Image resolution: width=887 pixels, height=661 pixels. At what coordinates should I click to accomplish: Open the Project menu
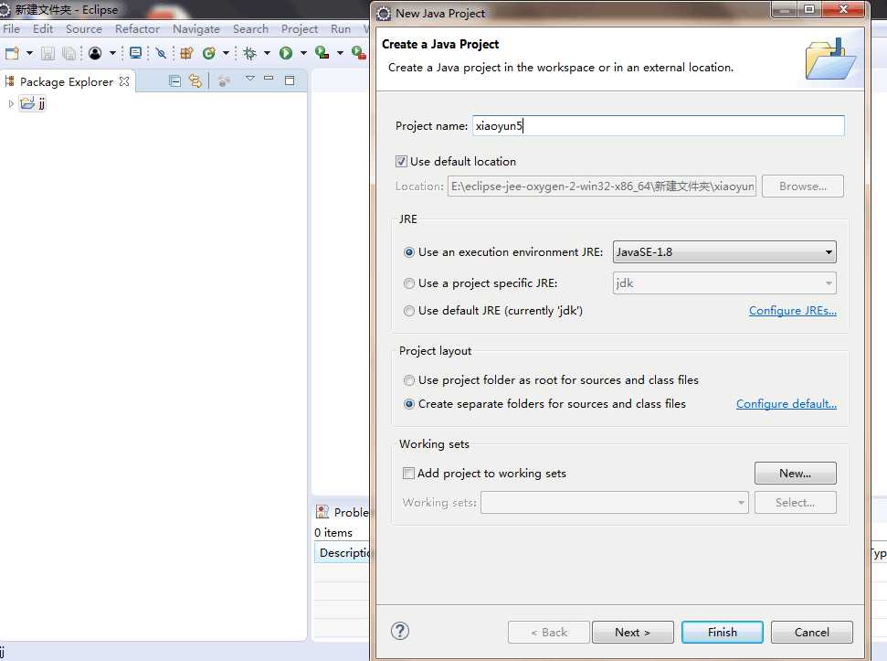click(300, 29)
